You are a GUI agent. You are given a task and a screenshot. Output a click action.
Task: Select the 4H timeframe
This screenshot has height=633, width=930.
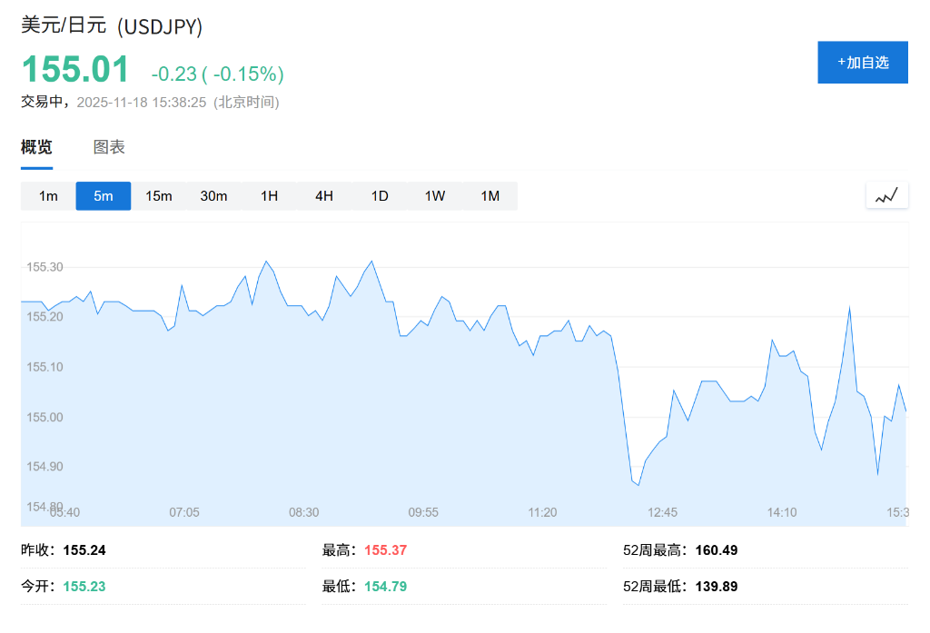pyautogui.click(x=324, y=195)
